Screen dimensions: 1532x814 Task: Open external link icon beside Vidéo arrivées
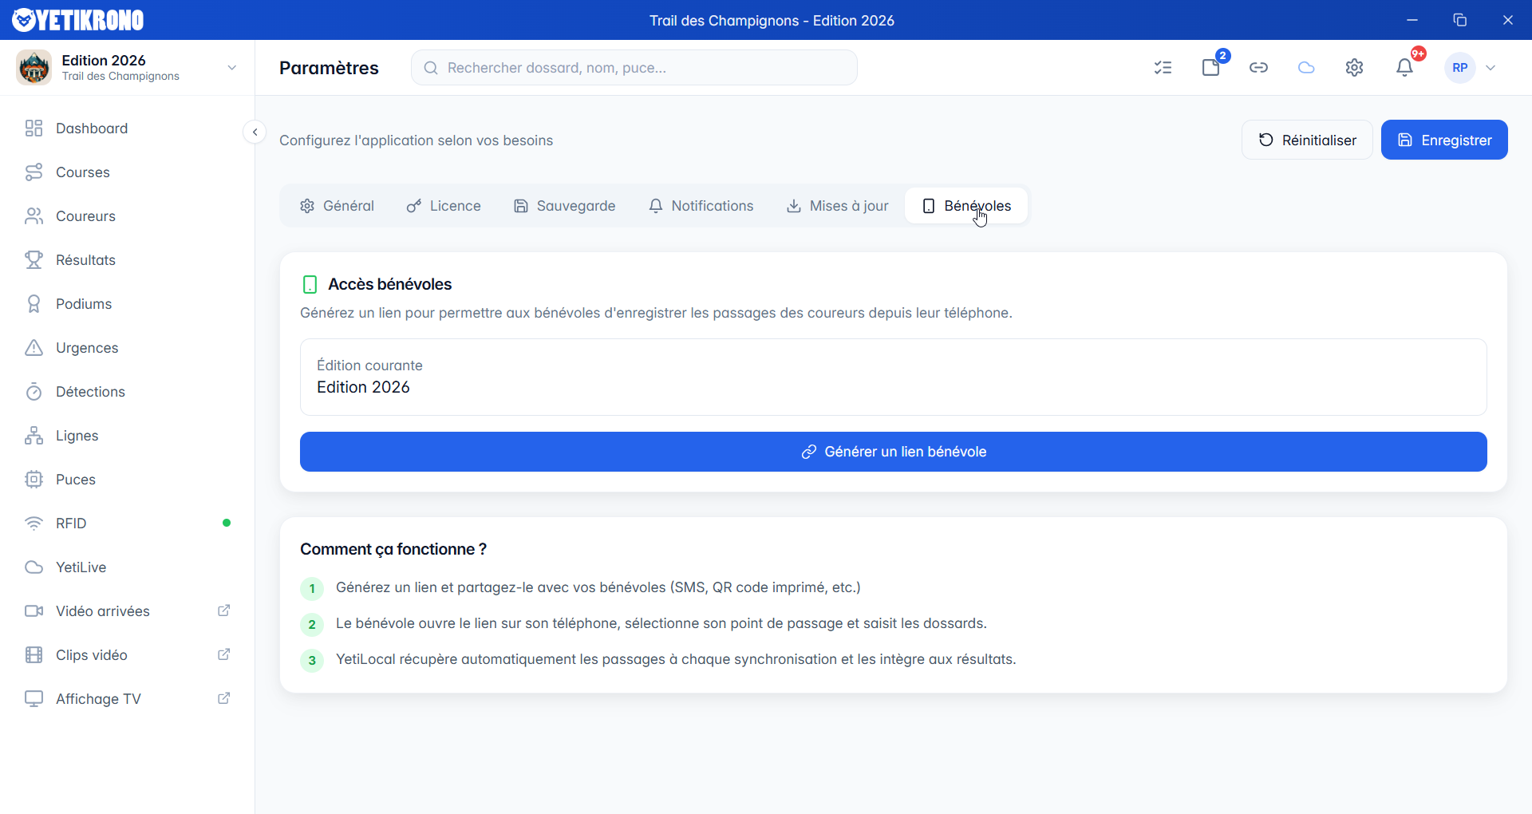[224, 610]
